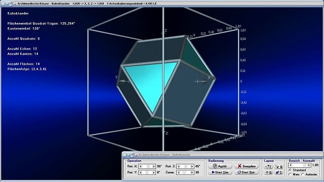Screen dimensions: 324x182
Task: Select the Man. radio option
Action: (290, 174)
